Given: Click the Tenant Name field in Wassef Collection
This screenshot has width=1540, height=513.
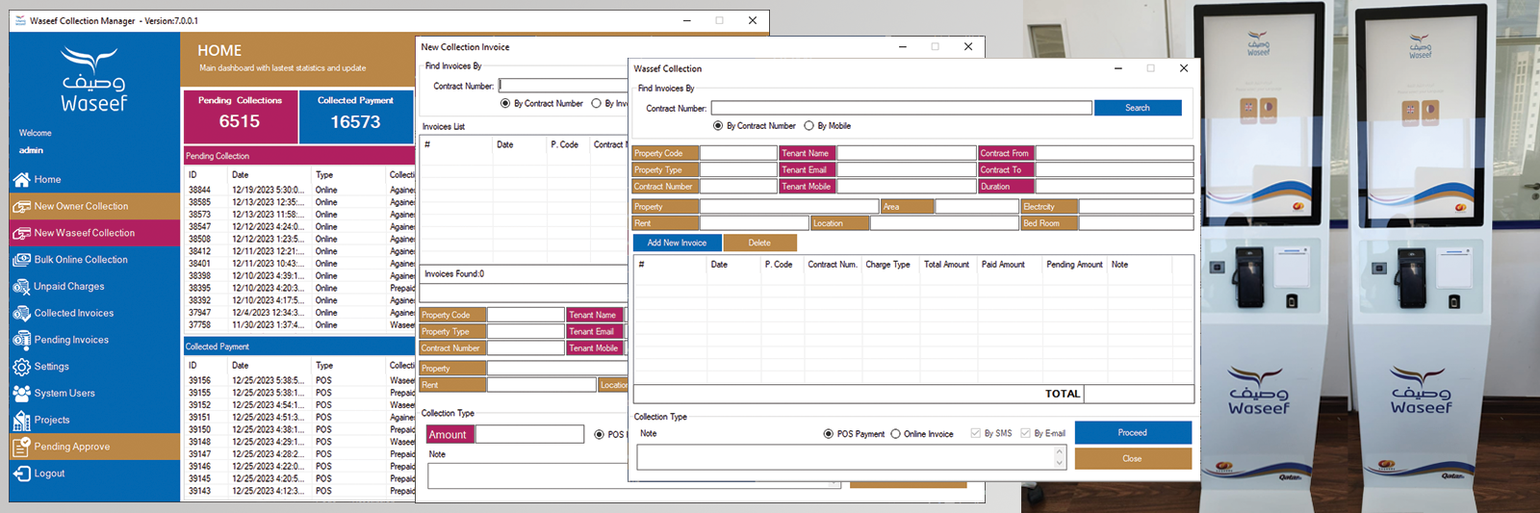Looking at the screenshot, I should 907,153.
